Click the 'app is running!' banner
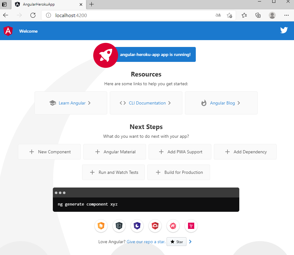 click(155, 54)
